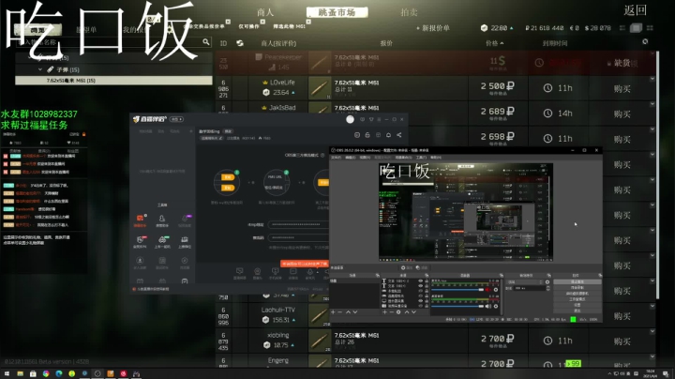
Task: Click microphone icon in 直播伴侣 bottom bar
Action: [x=309, y=271]
